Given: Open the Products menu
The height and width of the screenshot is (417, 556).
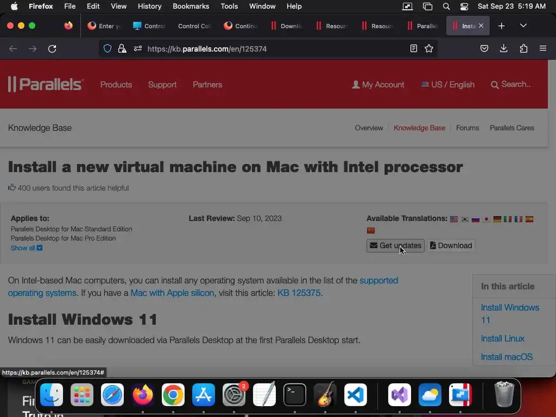Looking at the screenshot, I should 116,84.
